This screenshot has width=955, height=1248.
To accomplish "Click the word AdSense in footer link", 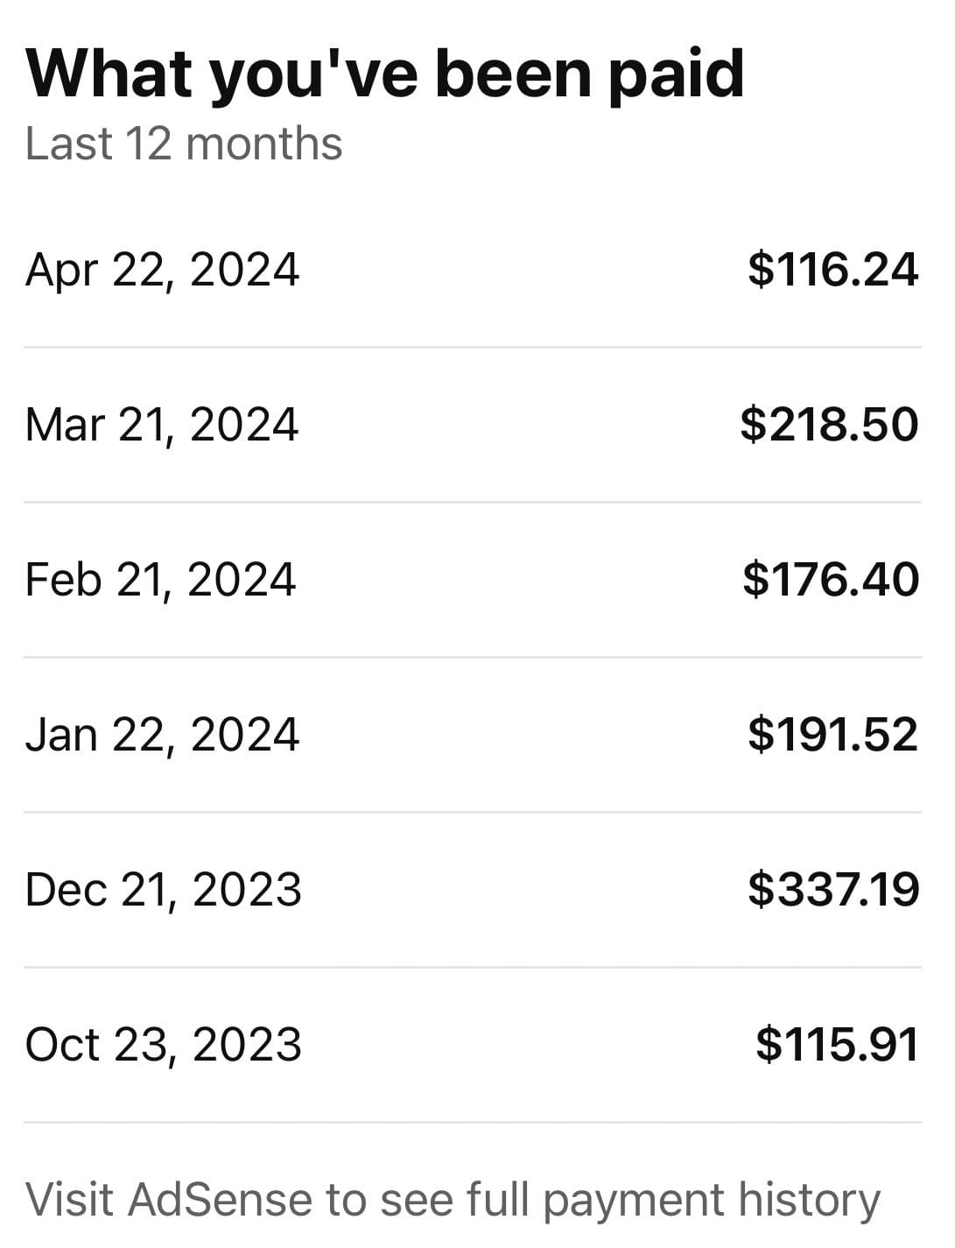I will tap(220, 1199).
